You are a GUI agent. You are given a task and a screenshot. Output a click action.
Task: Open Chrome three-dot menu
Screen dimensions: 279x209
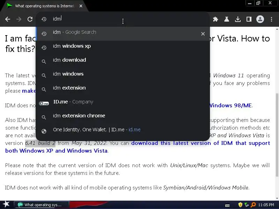(271, 19)
